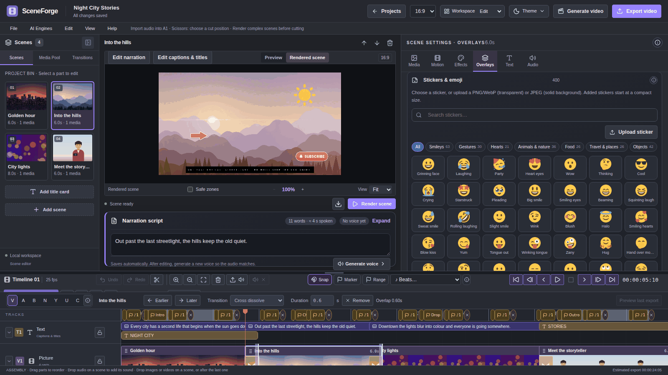Click the Upload sticker button
The height and width of the screenshot is (375, 668).
631,132
